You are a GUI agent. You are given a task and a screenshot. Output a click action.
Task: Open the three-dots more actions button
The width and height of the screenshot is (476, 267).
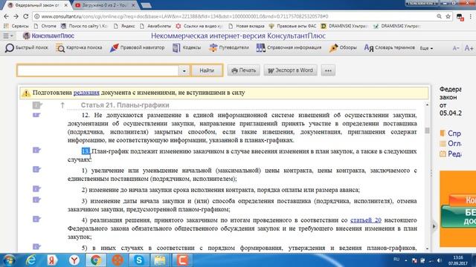click(x=328, y=70)
